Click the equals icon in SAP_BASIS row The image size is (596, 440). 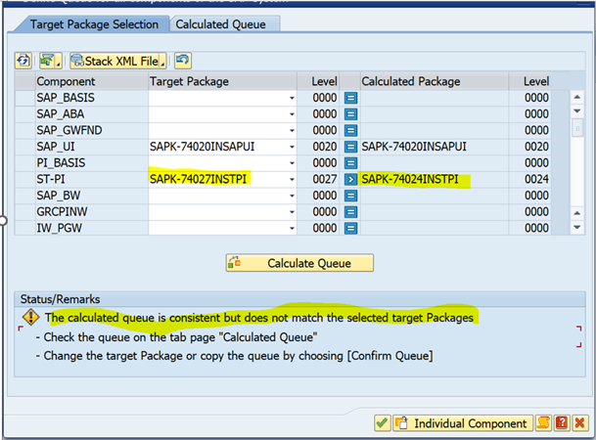pyautogui.click(x=350, y=98)
